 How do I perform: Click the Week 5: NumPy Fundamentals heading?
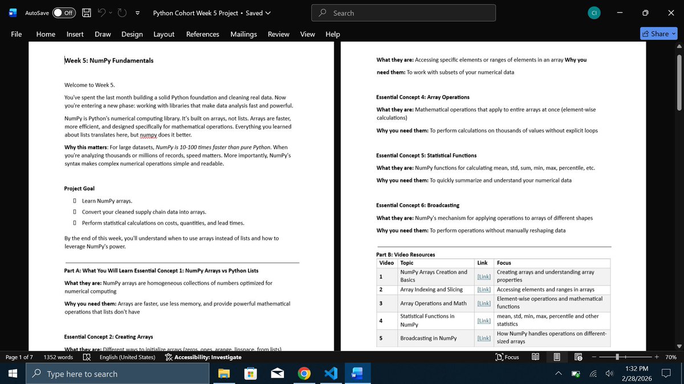pos(109,60)
